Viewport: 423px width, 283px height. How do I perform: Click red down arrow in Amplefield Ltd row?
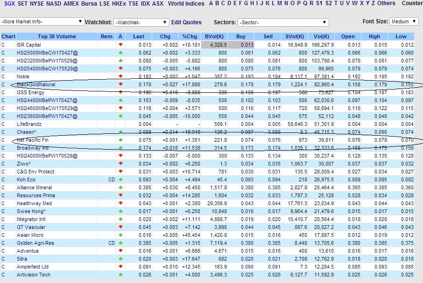120,267
